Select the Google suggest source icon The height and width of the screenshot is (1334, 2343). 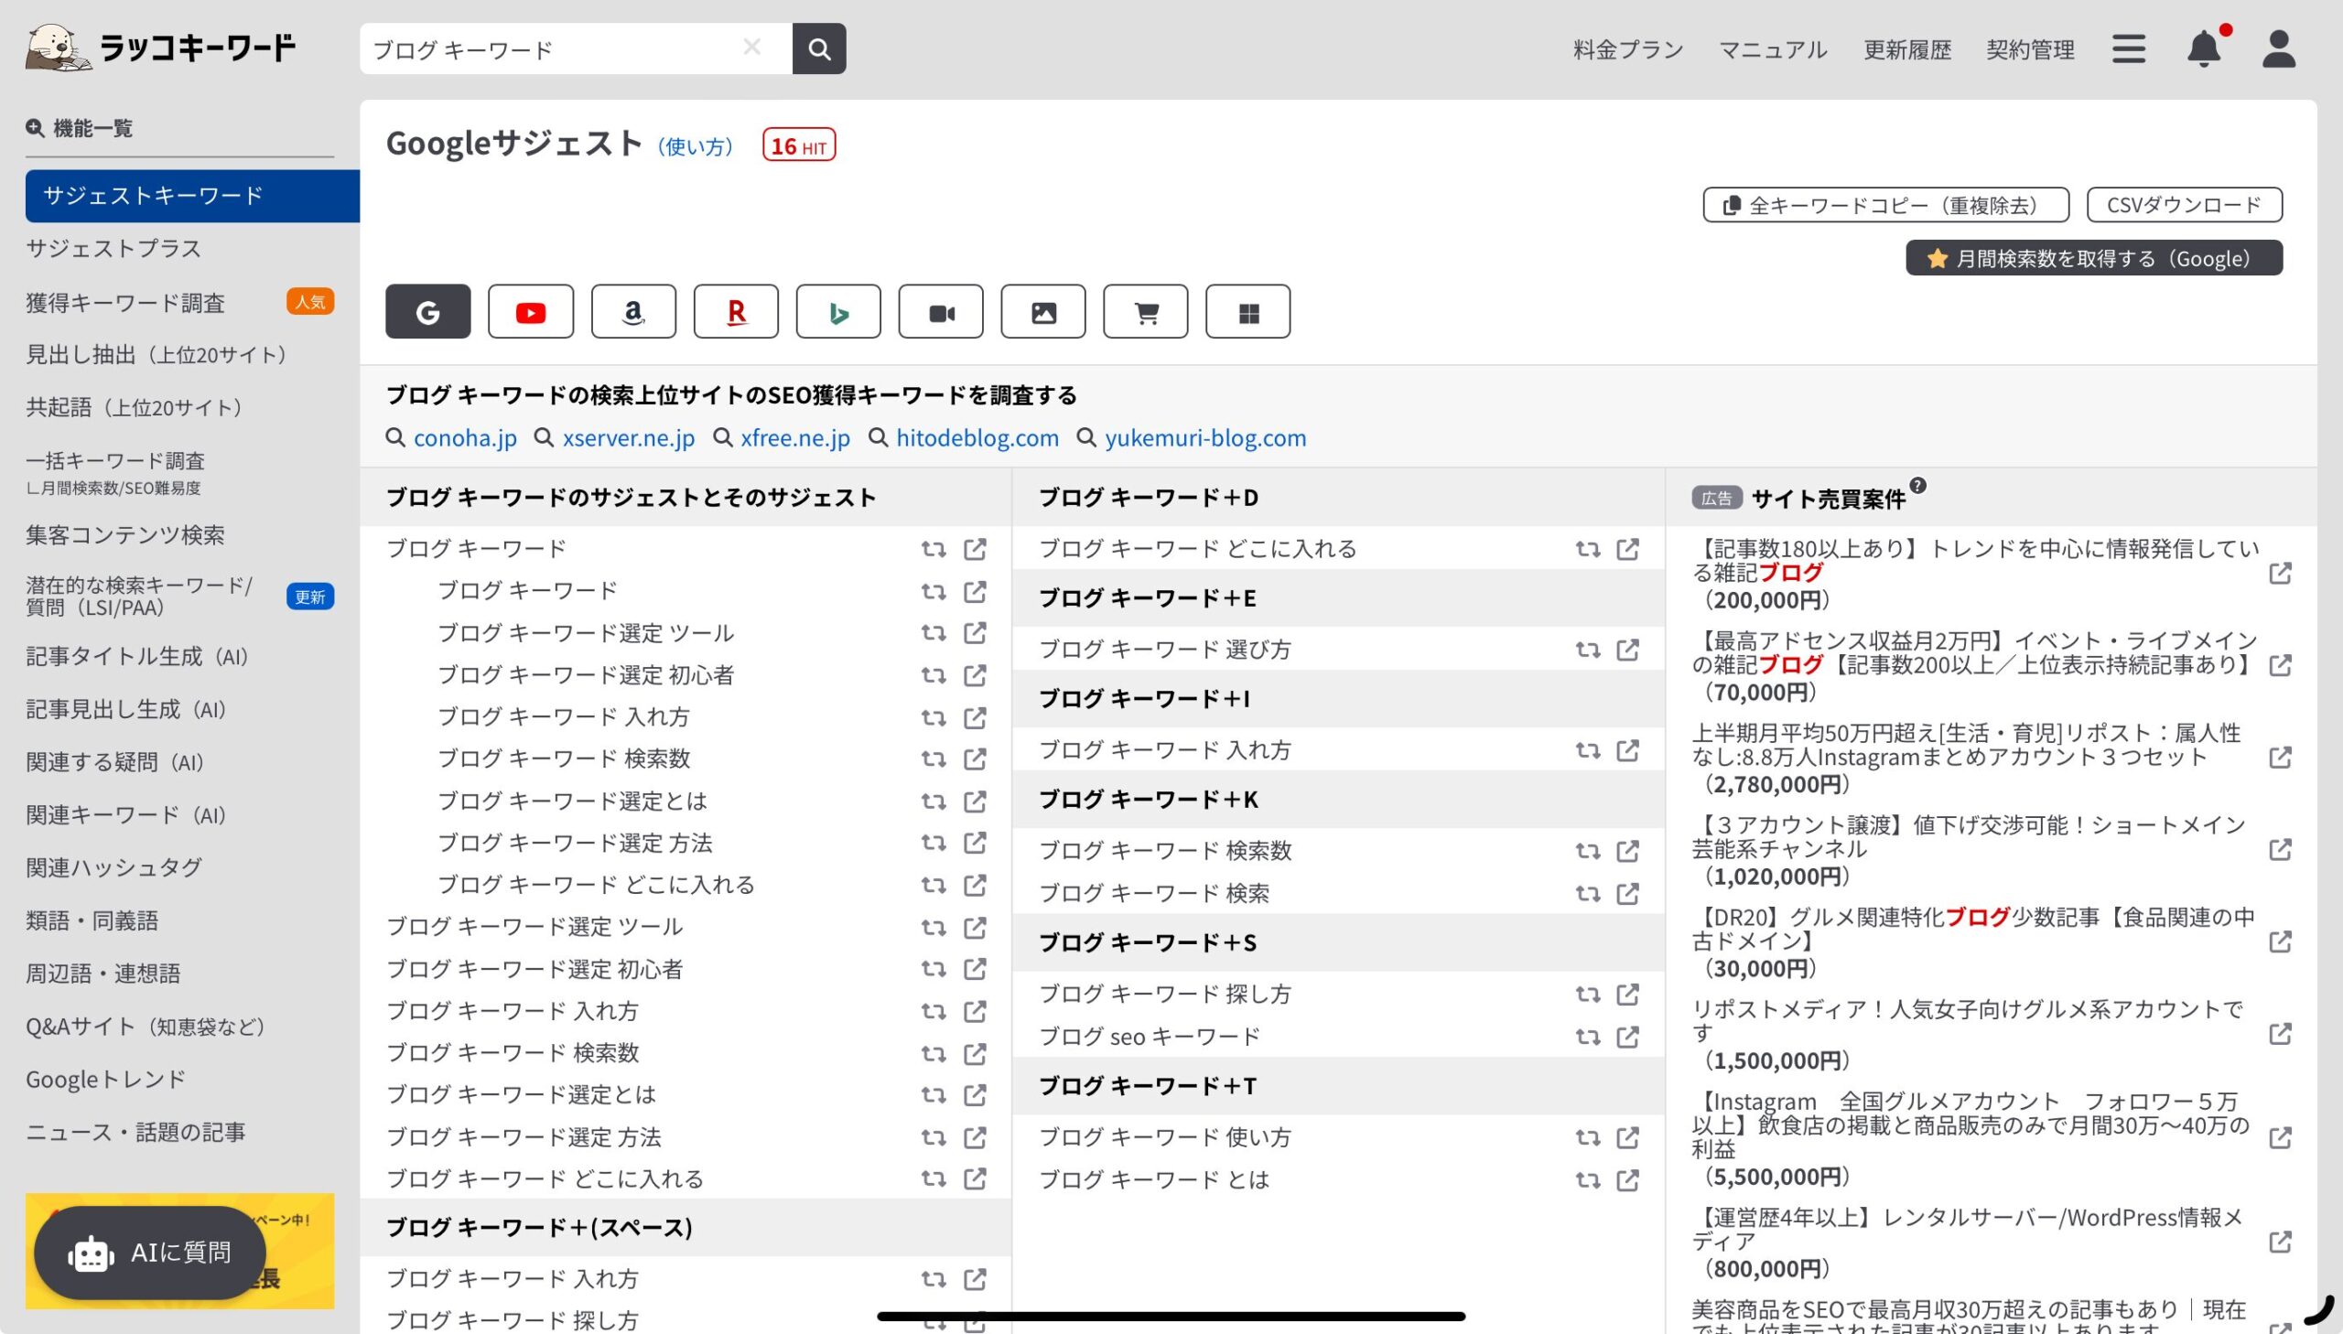(x=427, y=311)
